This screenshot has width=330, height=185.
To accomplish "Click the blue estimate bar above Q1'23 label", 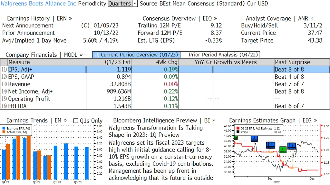I will point(55,163).
